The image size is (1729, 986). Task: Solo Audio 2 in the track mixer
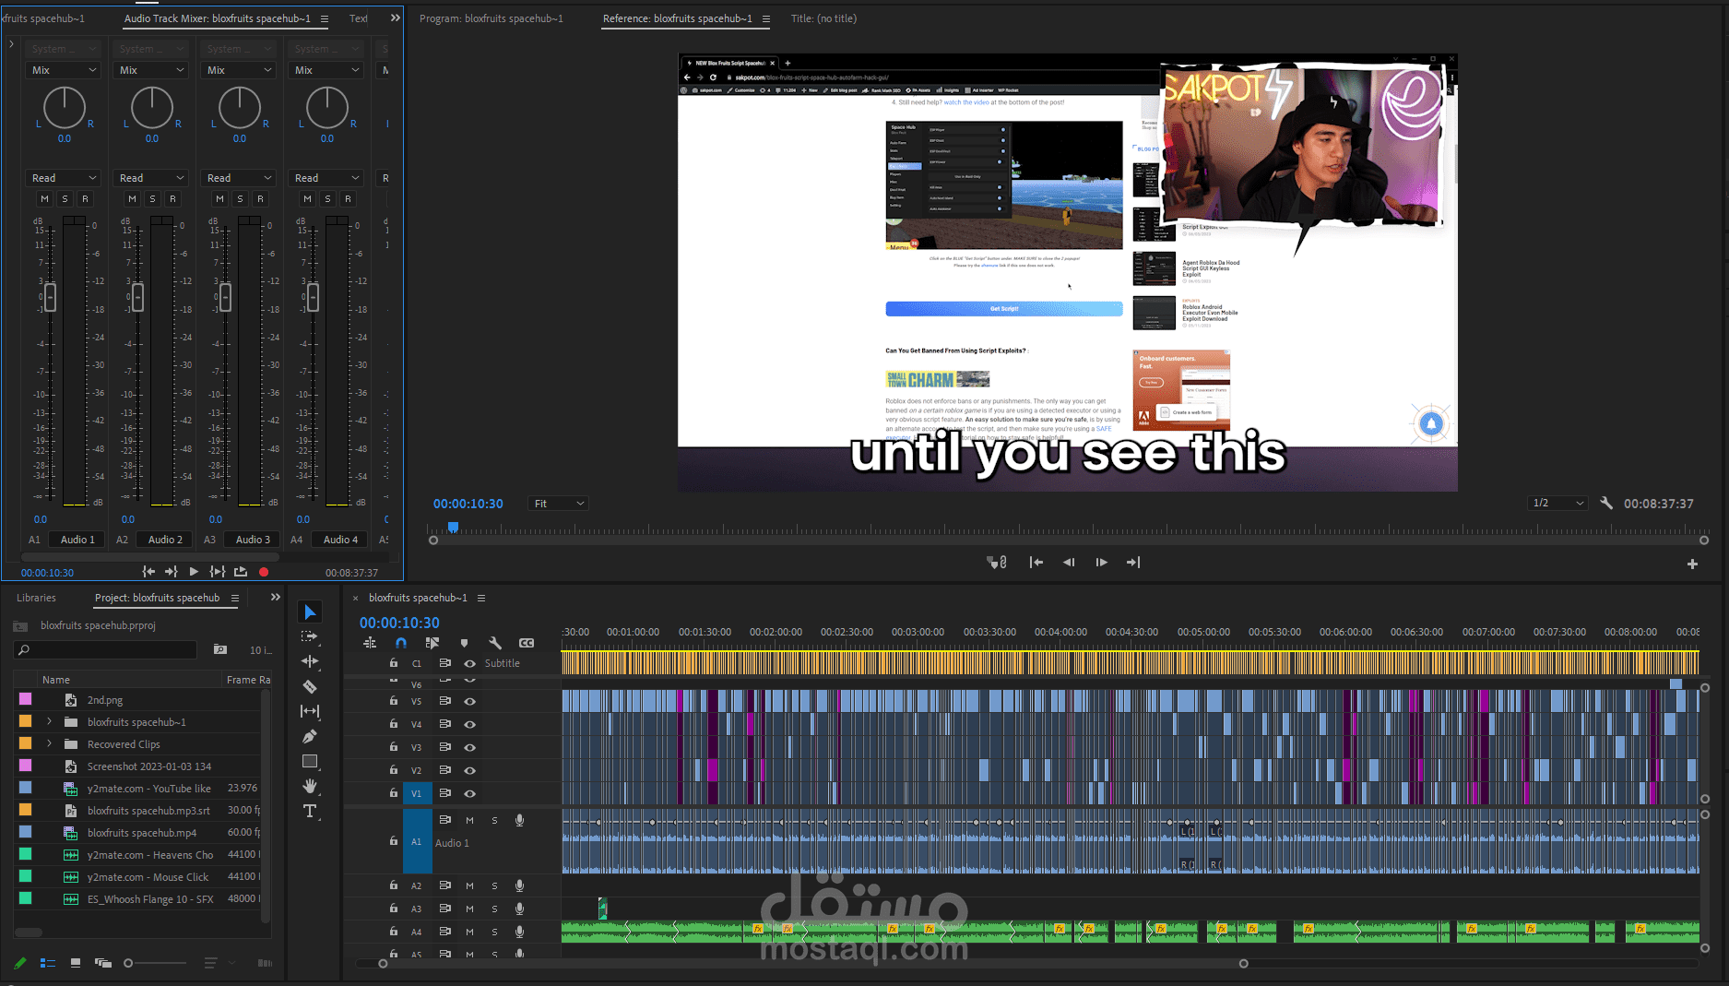(x=152, y=198)
